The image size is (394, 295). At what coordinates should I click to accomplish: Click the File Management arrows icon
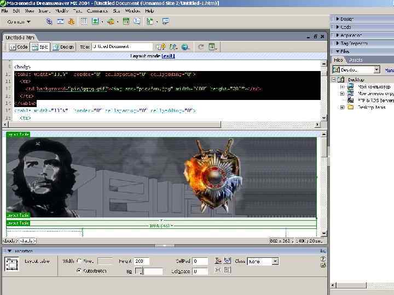(173, 47)
